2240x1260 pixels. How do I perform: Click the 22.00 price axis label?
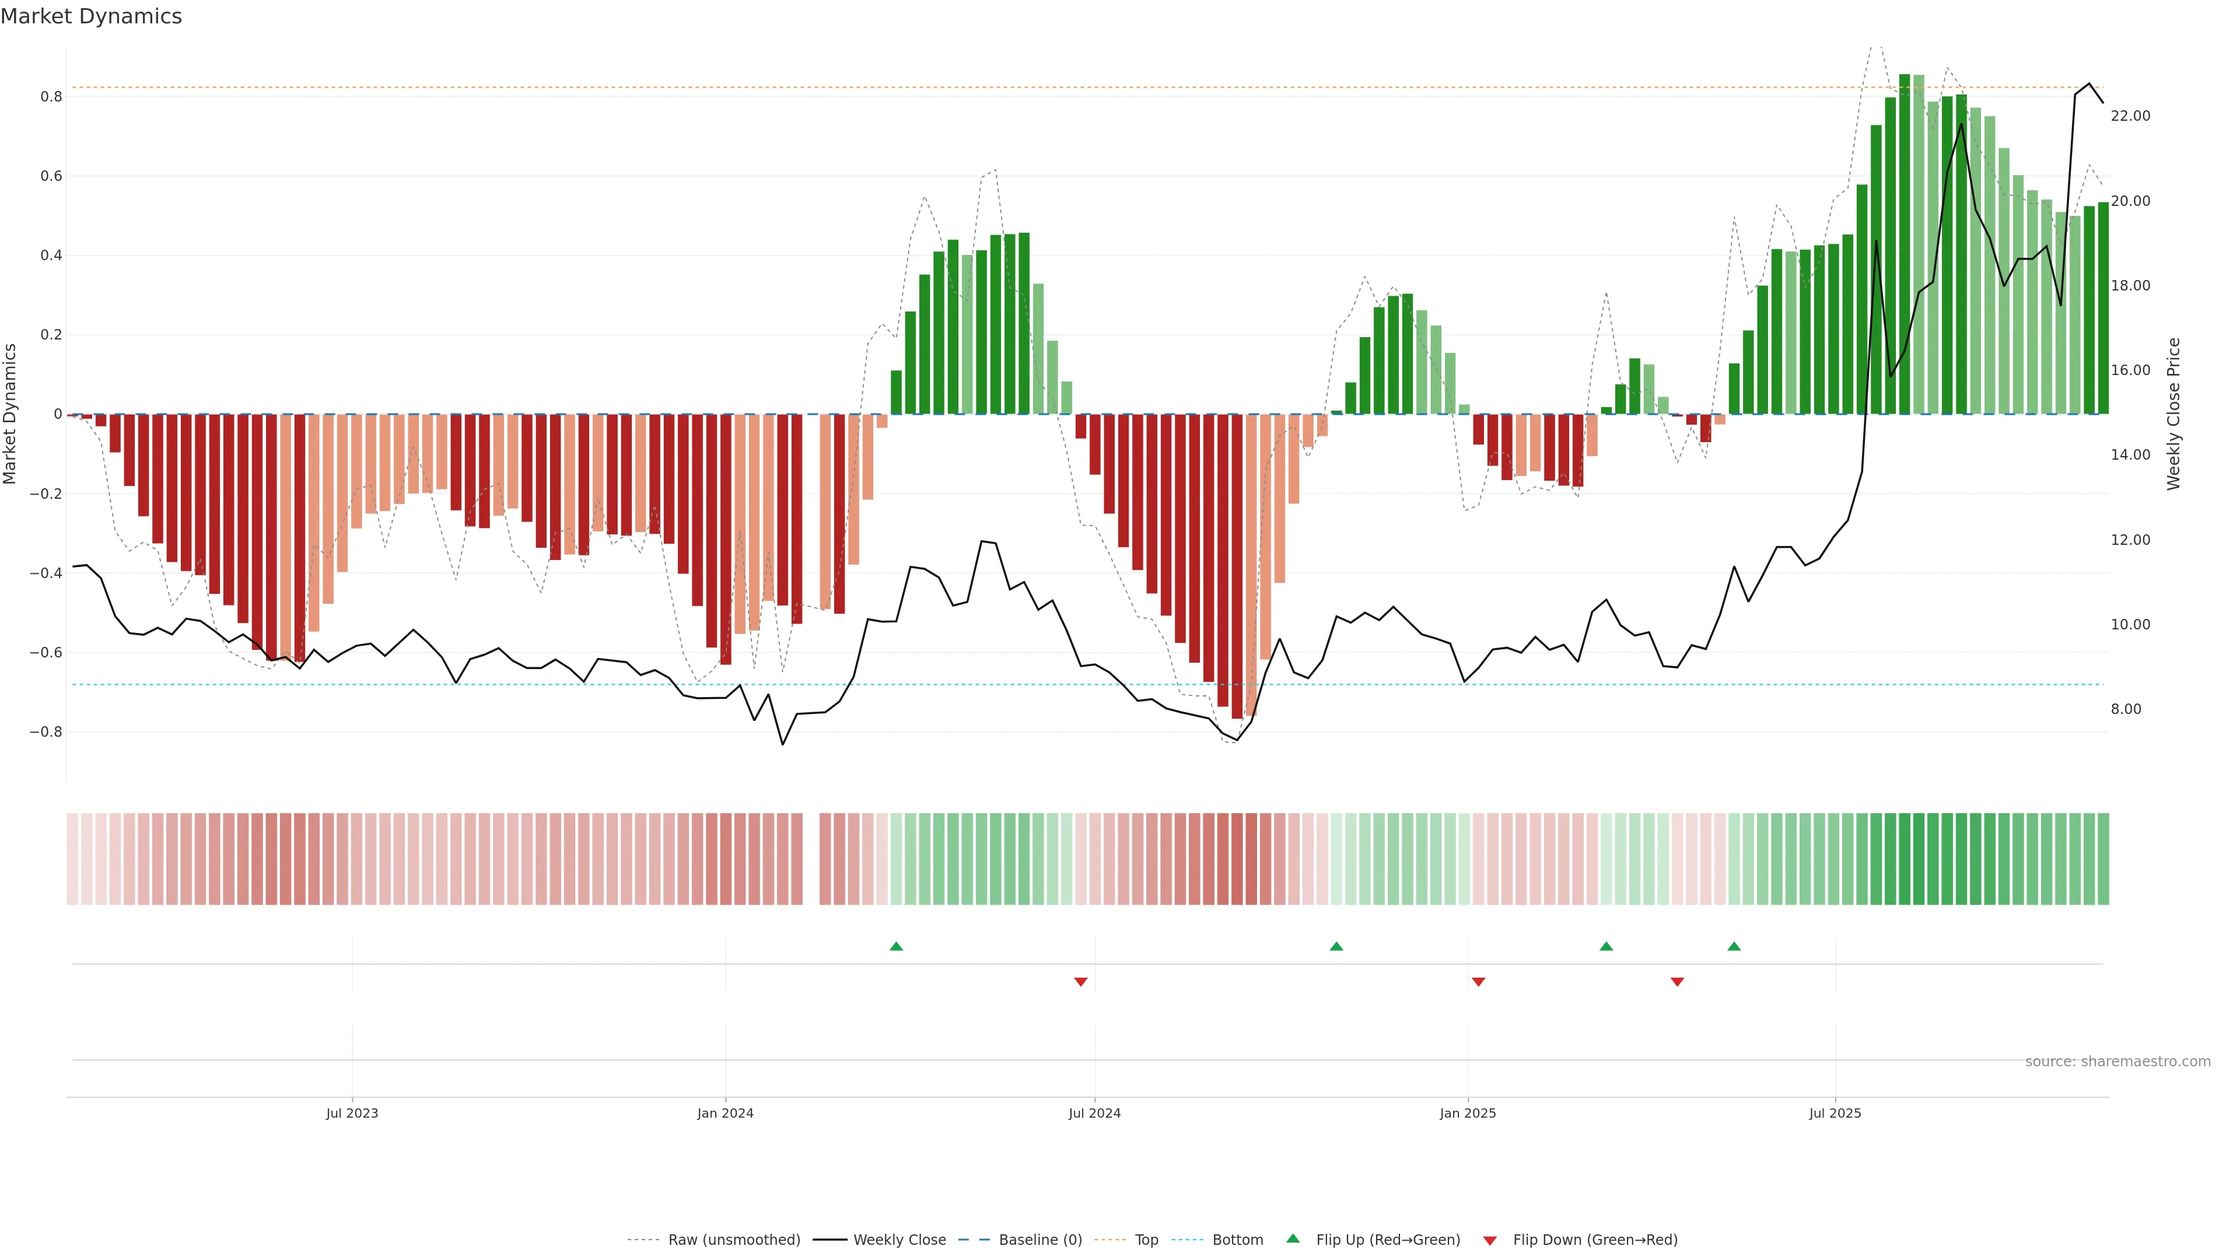[x=2130, y=116]
